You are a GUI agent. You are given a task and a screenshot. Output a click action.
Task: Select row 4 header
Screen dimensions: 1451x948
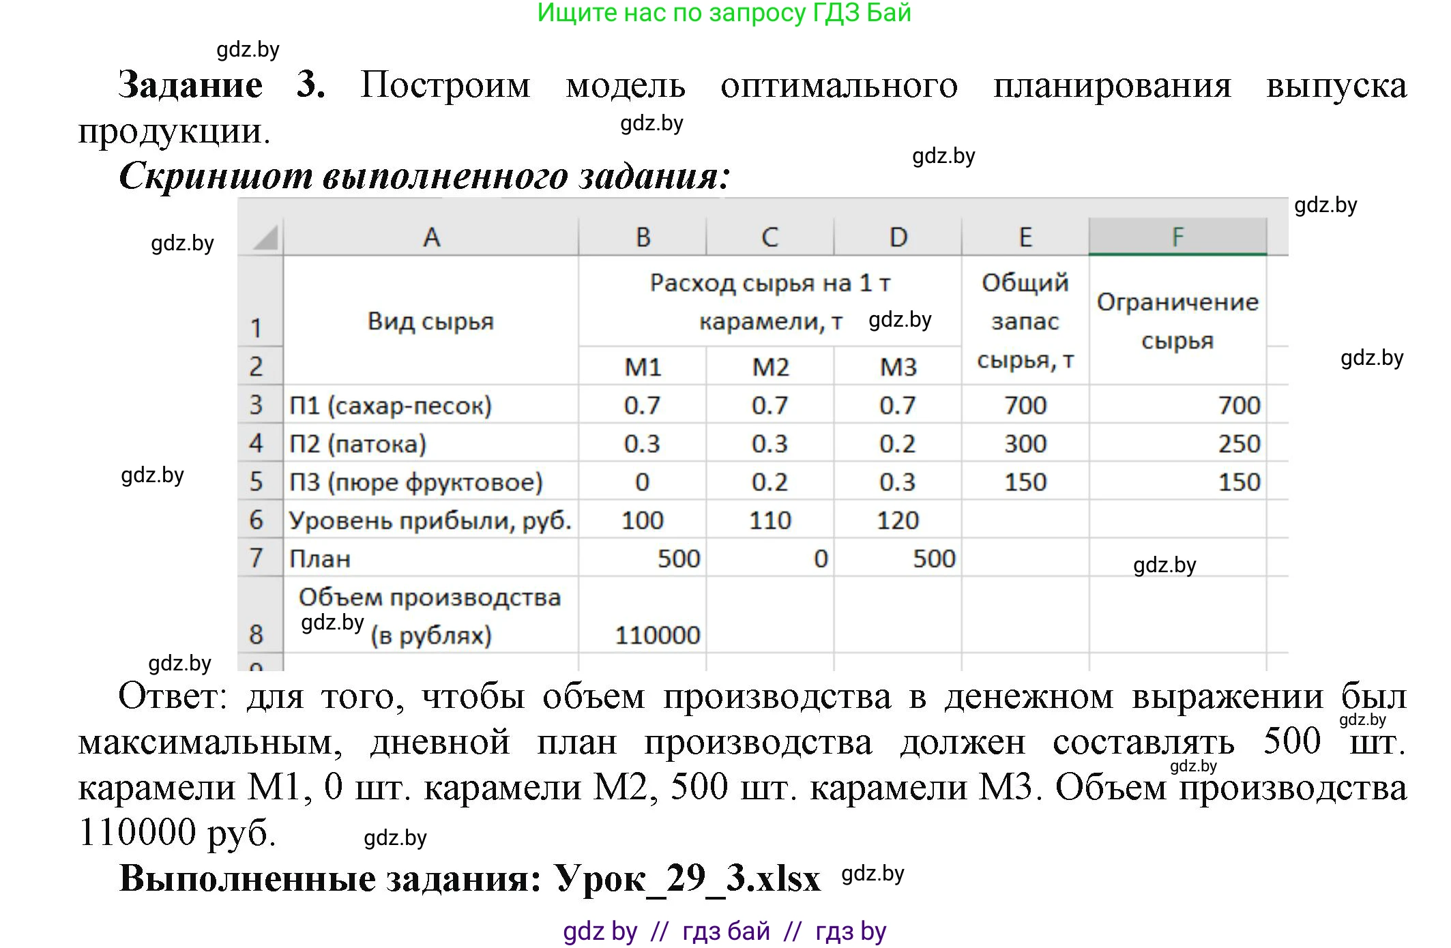coord(261,443)
